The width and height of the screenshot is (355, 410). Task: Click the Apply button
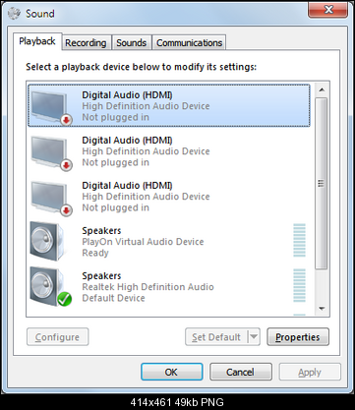click(310, 372)
